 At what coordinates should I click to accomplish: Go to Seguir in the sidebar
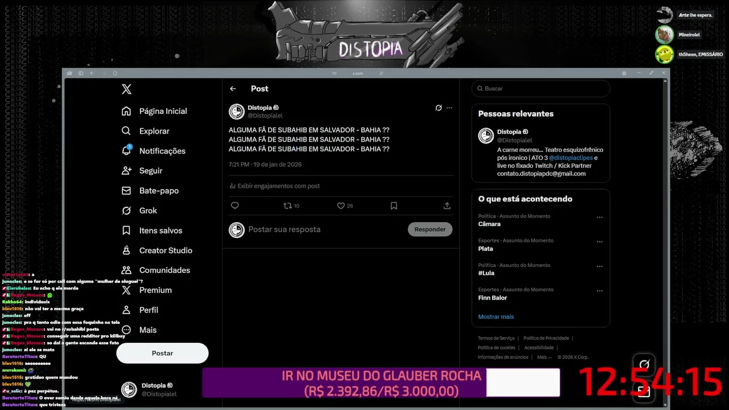[x=142, y=171]
